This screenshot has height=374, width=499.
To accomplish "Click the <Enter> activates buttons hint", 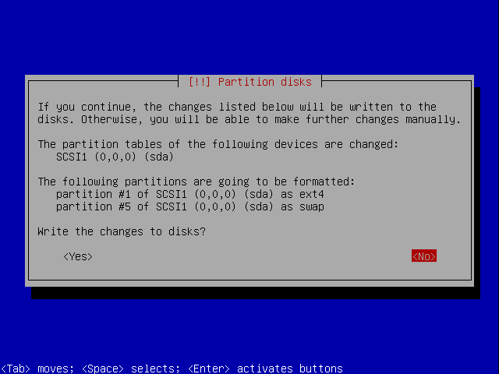I will 265,369.
